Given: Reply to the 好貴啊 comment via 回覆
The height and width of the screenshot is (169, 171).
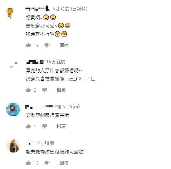Looking at the screenshot, I should pyautogui.click(x=64, y=45).
